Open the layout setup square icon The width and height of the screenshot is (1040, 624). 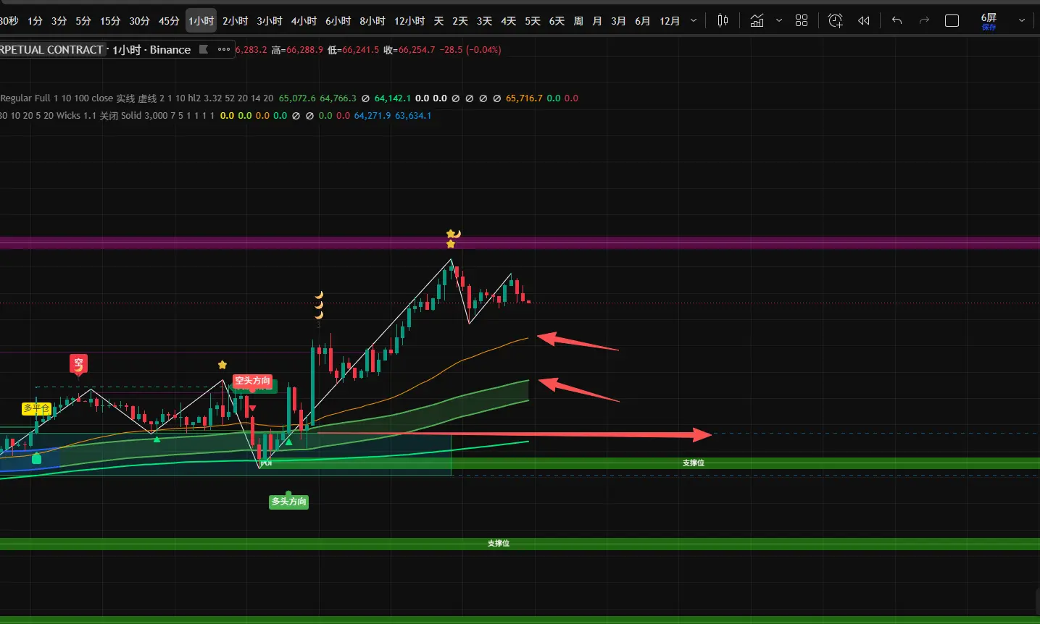pos(952,21)
